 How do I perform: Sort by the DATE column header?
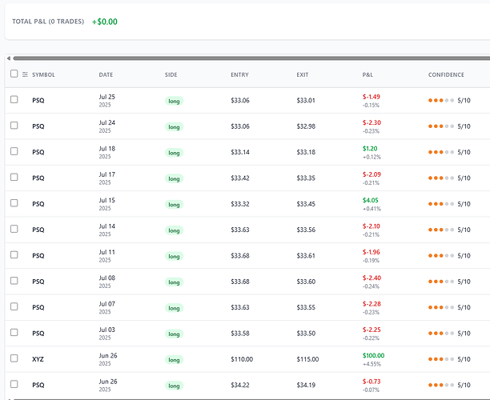[x=106, y=75]
